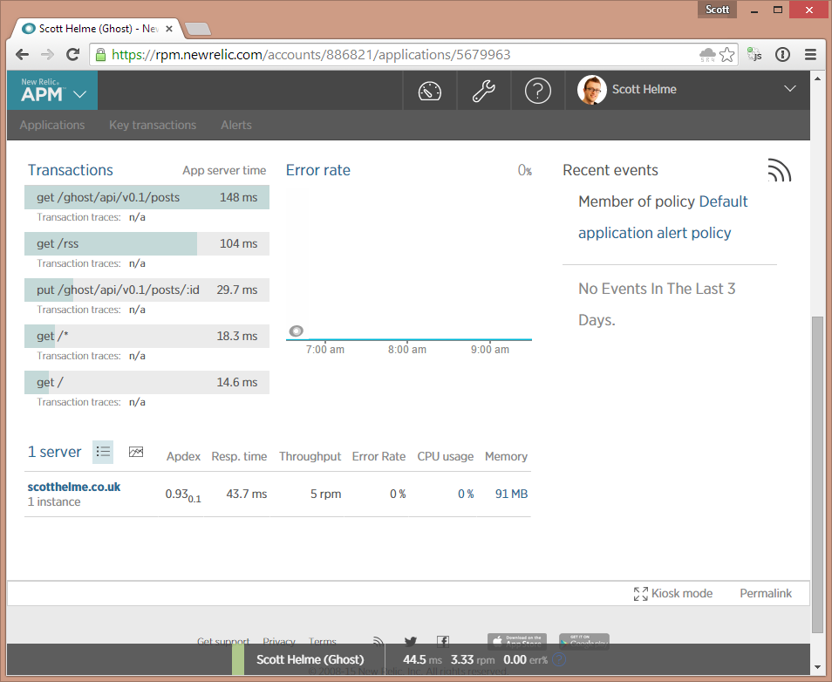Open the Applications tab
Viewport: 832px width, 682px height.
pos(52,126)
